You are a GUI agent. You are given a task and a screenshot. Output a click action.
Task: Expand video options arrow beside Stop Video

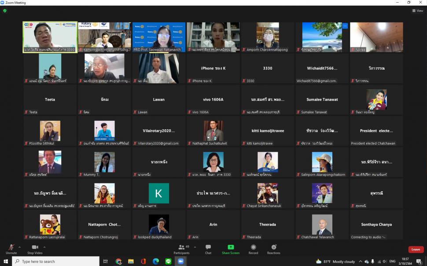(x=44, y=247)
